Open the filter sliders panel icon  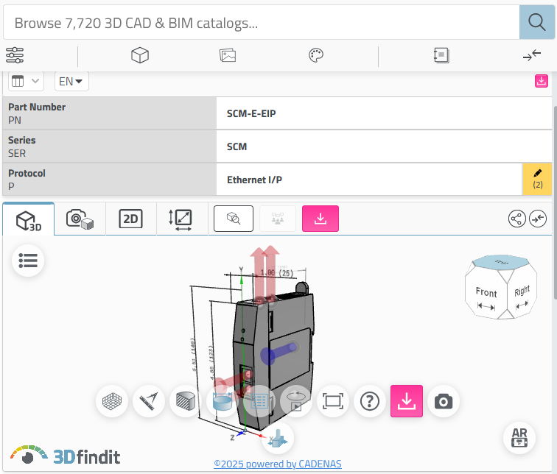coord(15,55)
